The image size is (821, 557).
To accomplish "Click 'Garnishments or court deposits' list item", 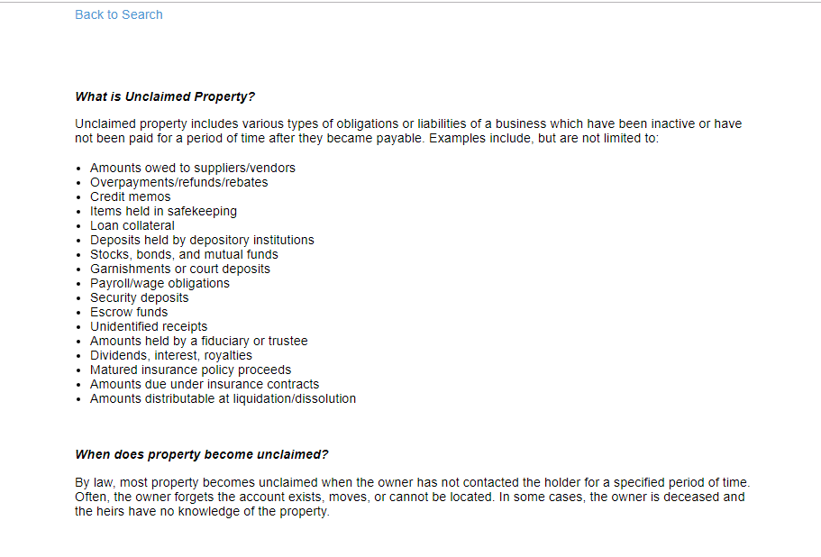I will tap(179, 269).
